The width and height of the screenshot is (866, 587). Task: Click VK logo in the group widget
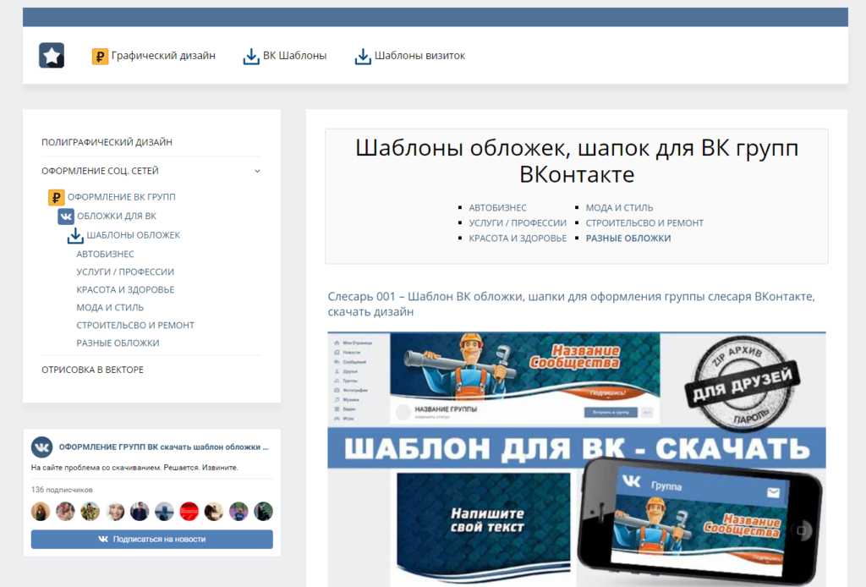[x=42, y=447]
